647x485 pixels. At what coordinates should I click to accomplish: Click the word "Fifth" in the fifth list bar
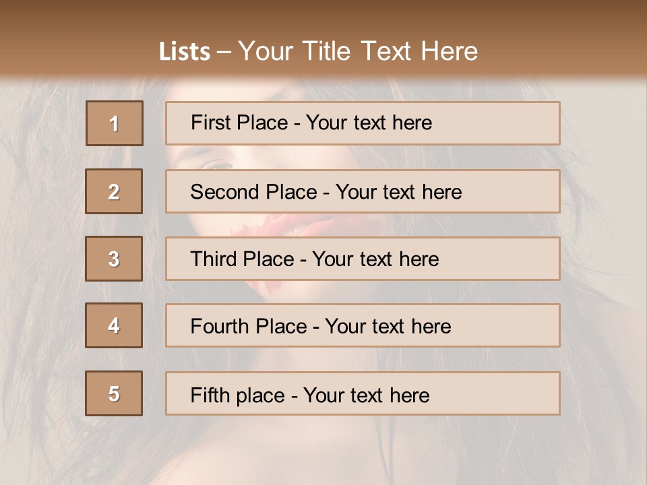[210, 395]
